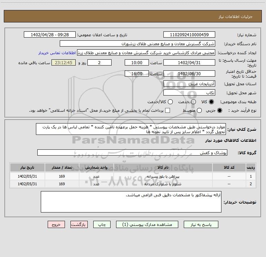The width and height of the screenshot is (266, 257).
Task: Click the date 1402/05/31 in row 1
Action: pyautogui.click(x=27, y=176)
